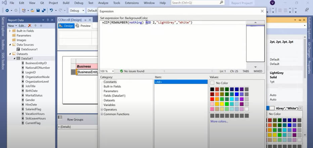Click inside the expression text editor
Viewport: 313px width, 148px height.
[171, 44]
